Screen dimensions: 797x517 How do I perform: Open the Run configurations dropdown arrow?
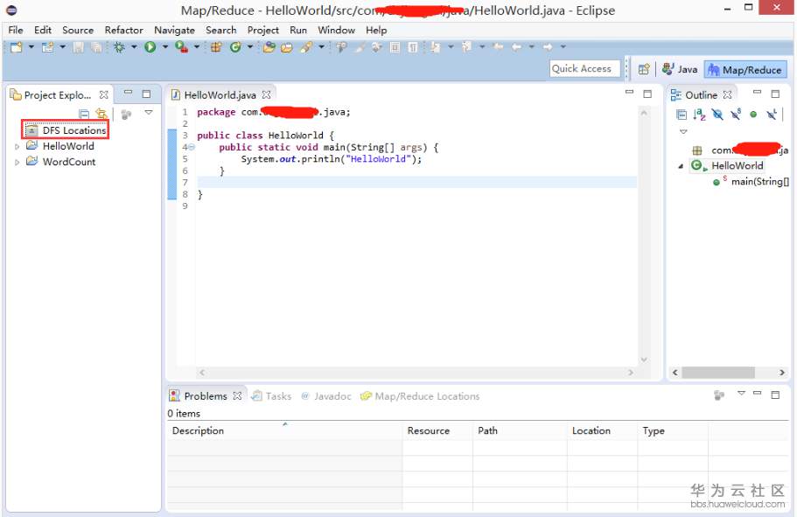point(165,46)
